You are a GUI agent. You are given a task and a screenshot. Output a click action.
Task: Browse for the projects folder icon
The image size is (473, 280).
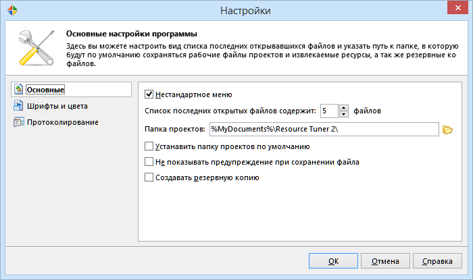pyautogui.click(x=447, y=130)
